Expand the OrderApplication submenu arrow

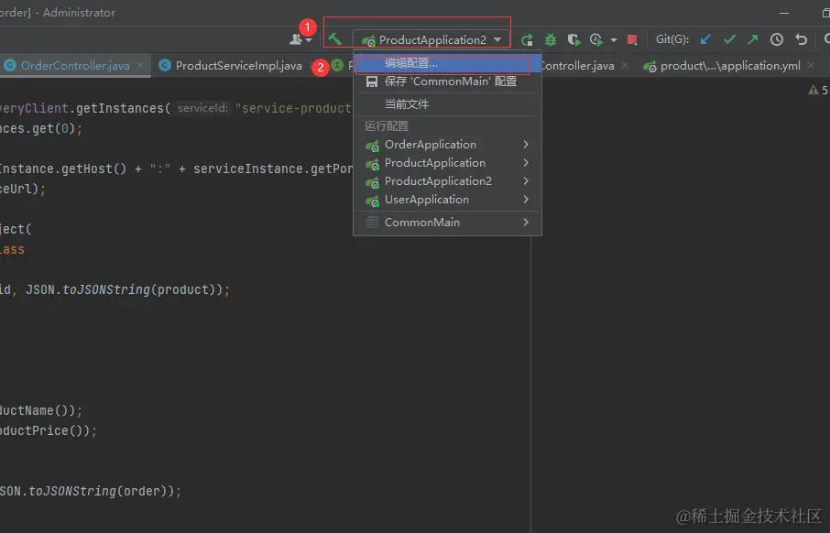(x=526, y=145)
